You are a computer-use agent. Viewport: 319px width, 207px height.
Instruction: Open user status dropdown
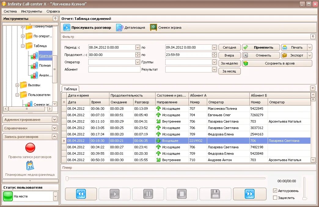[55, 196]
